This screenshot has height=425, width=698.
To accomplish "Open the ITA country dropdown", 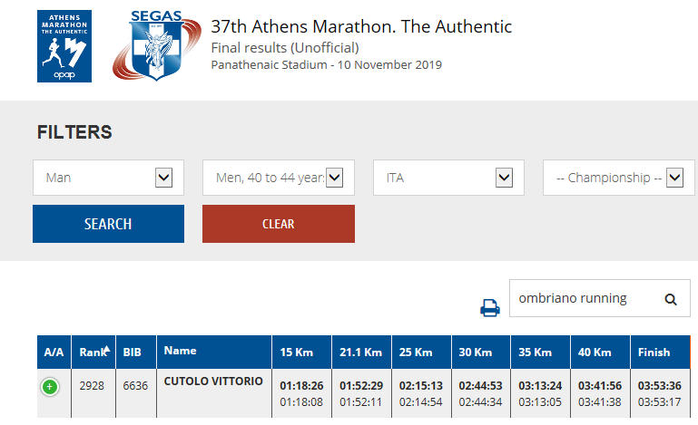I will click(448, 178).
